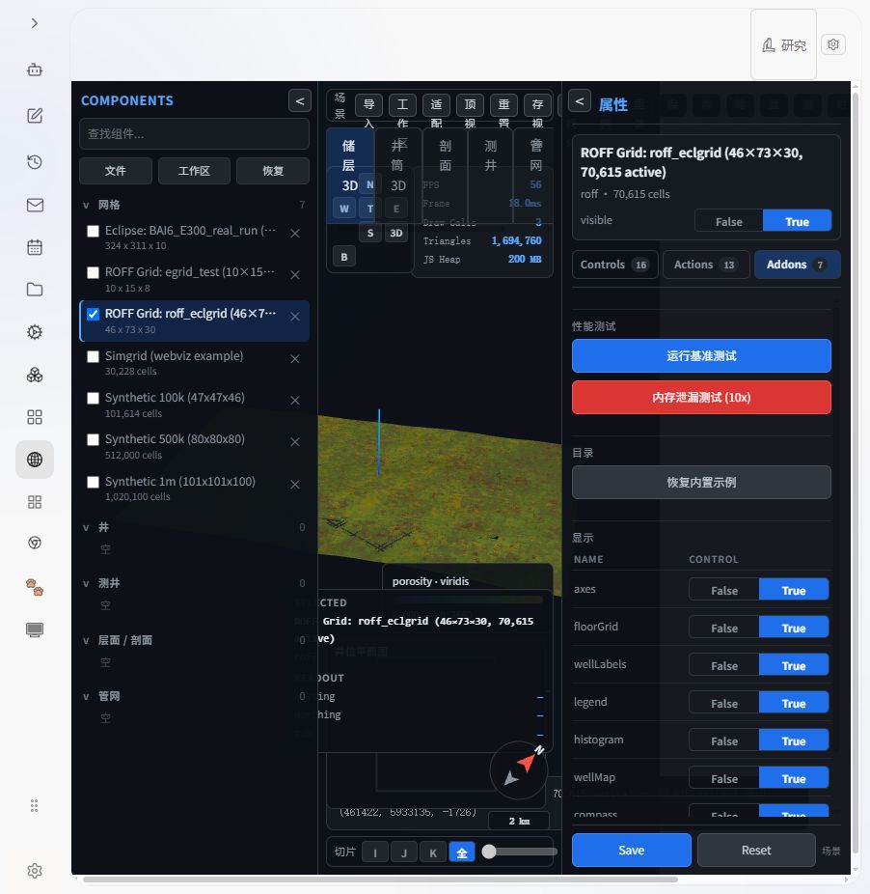This screenshot has width=870, height=894.
Task: Open the folder icon in the sidebar
Action: click(35, 289)
